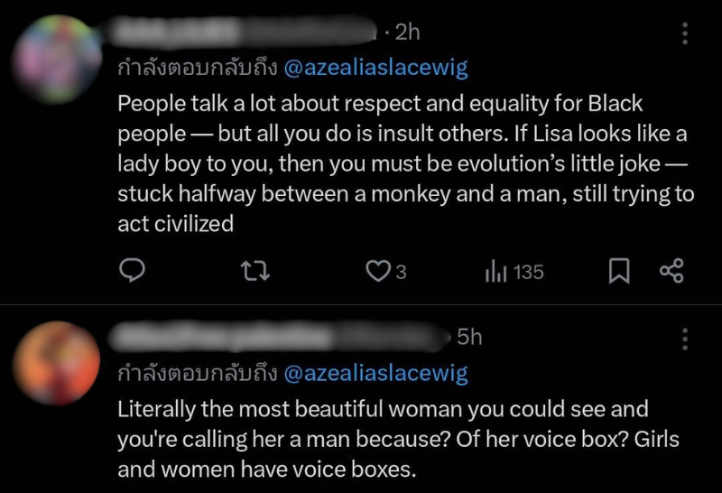Open more options on the 5h tweet
The height and width of the screenshot is (493, 722).
click(685, 340)
